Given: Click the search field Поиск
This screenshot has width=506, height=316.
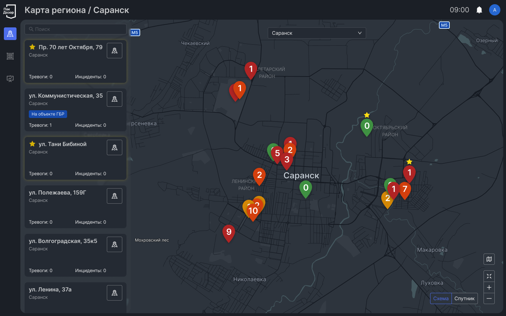Looking at the screenshot, I should pos(76,29).
